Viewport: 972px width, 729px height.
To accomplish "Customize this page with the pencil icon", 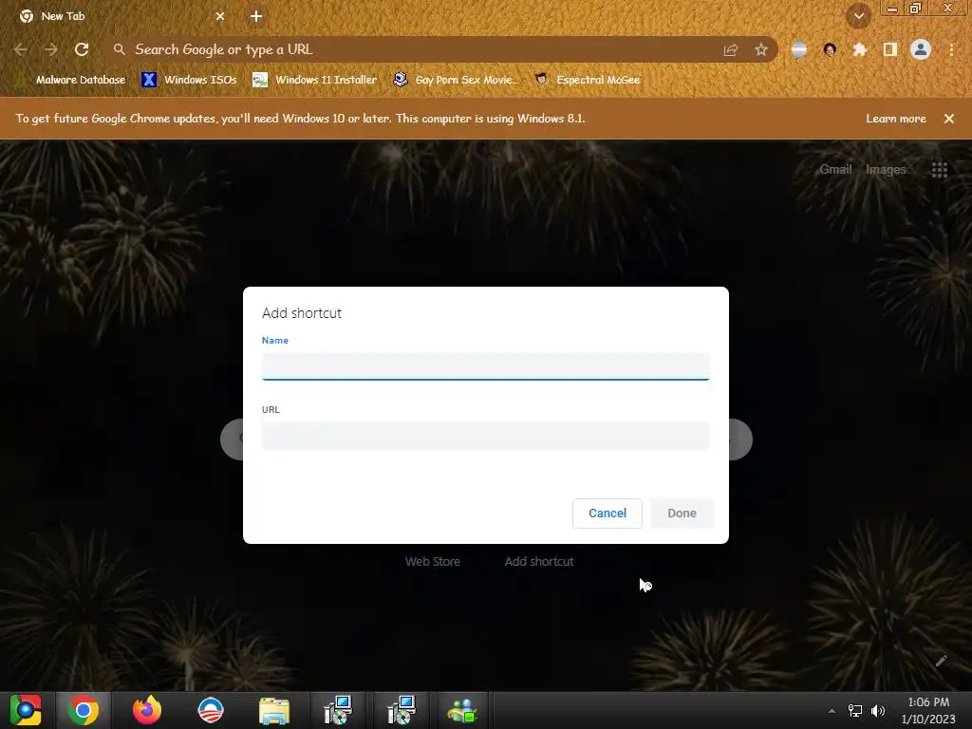I will [941, 661].
